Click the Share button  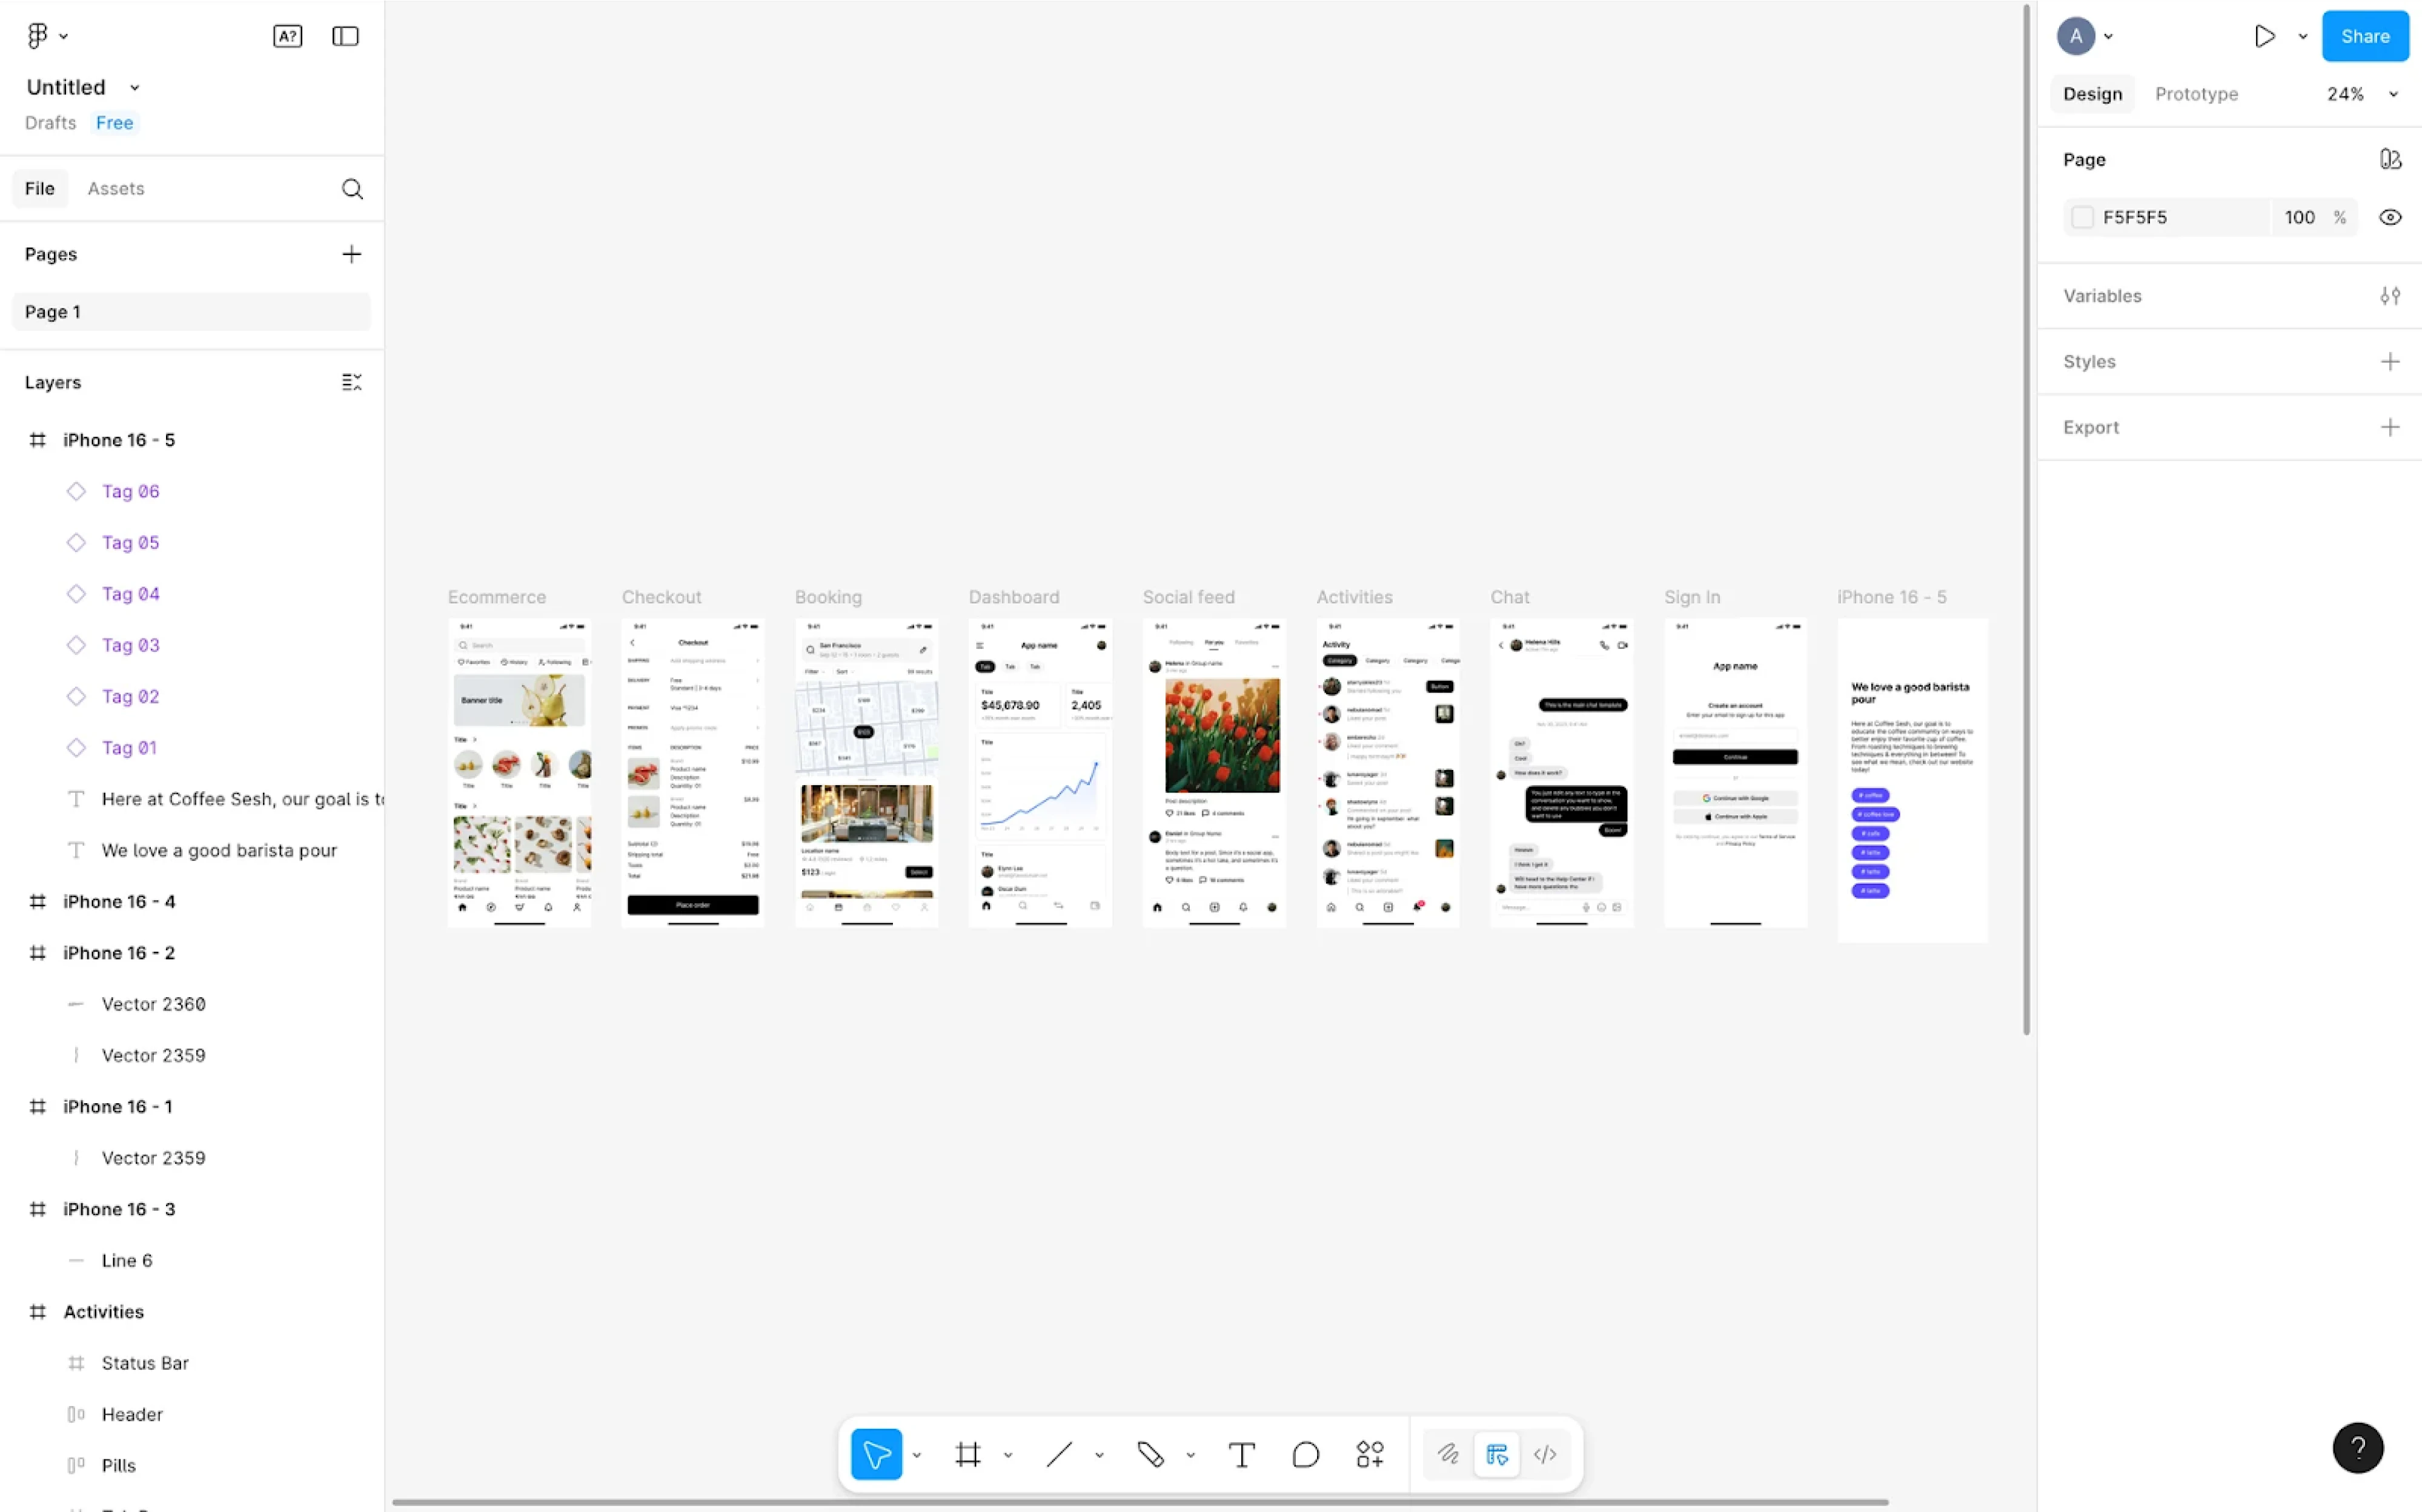click(2365, 35)
